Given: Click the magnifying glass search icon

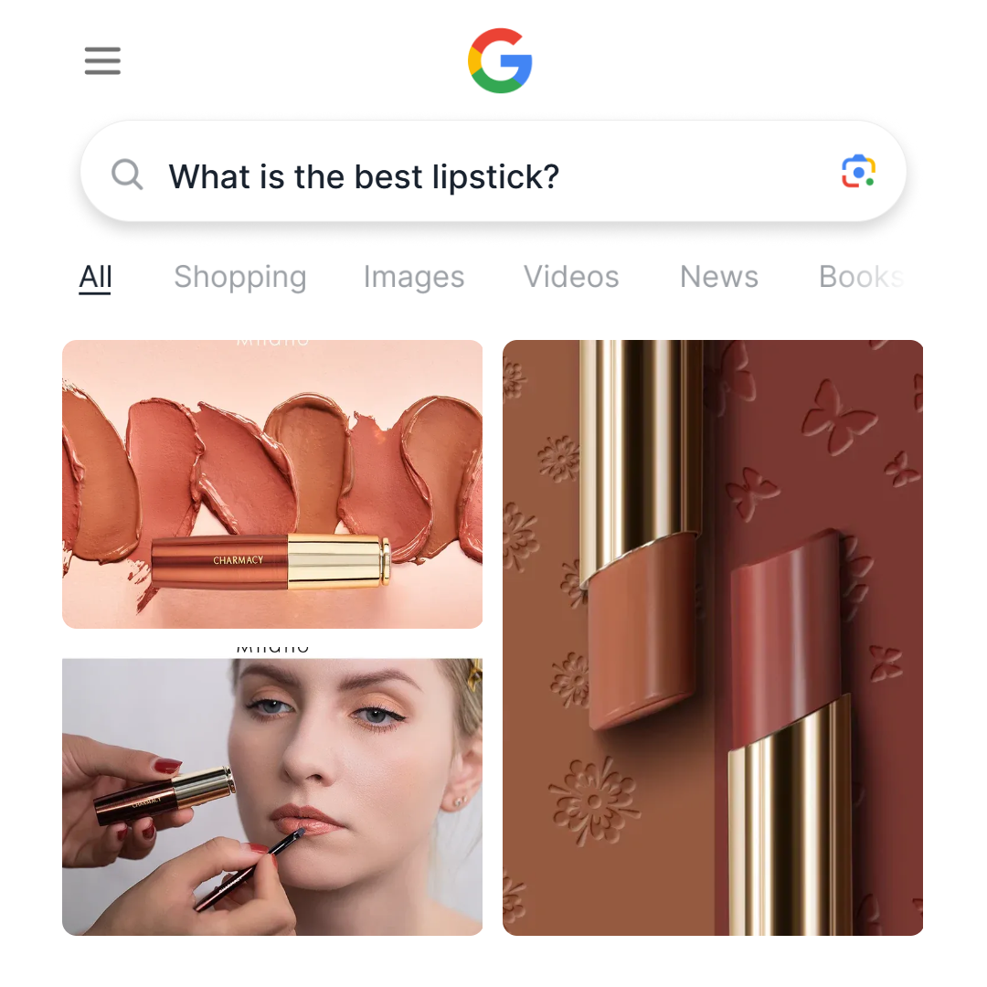Looking at the screenshot, I should tap(127, 174).
